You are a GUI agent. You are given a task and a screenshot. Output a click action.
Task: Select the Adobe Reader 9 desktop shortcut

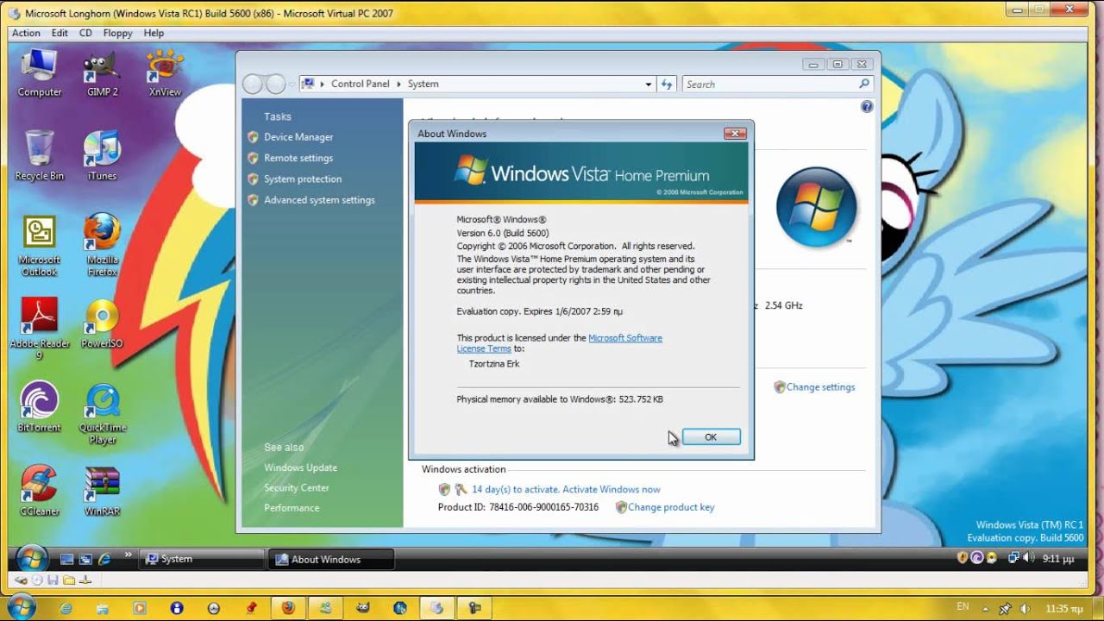pos(40,329)
